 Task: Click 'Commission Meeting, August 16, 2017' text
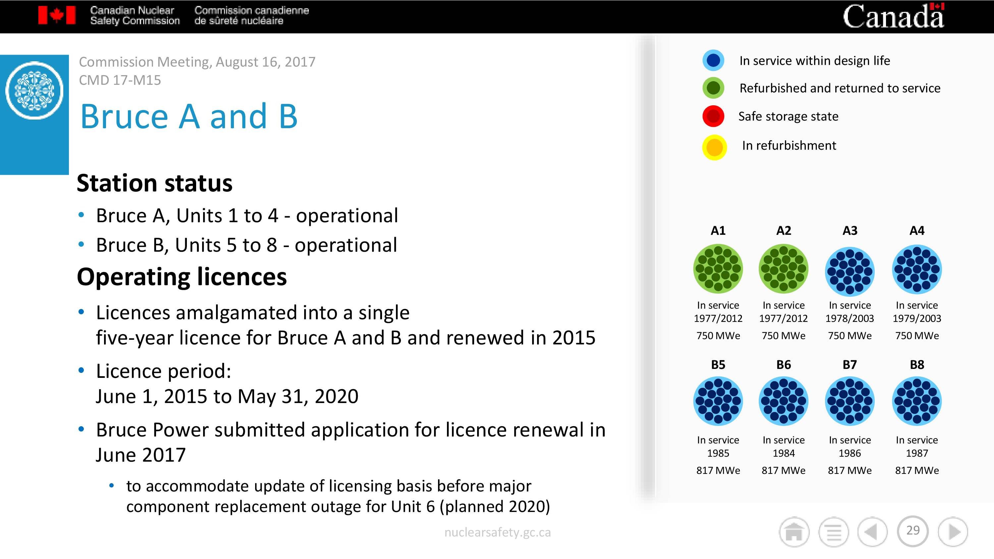pyautogui.click(x=197, y=62)
